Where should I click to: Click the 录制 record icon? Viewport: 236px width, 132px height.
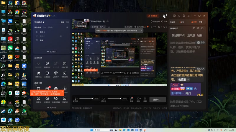coord(138,99)
